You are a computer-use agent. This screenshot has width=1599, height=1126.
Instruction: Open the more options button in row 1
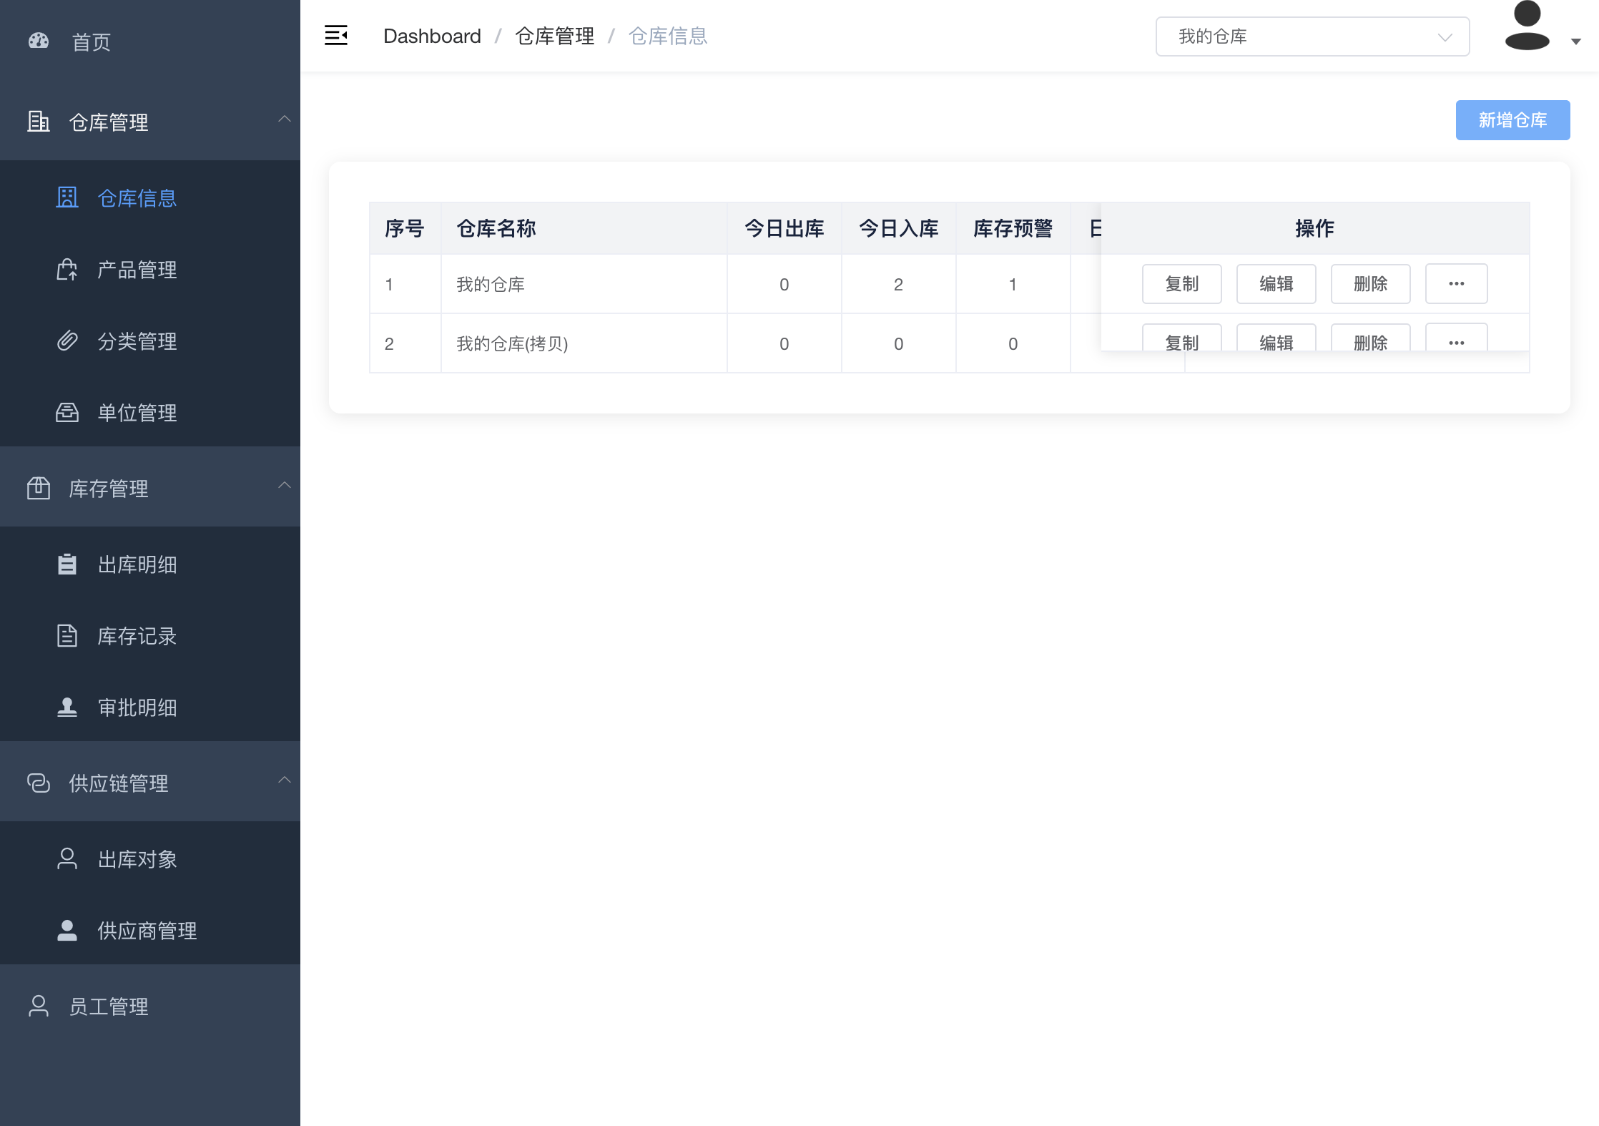[1456, 284]
